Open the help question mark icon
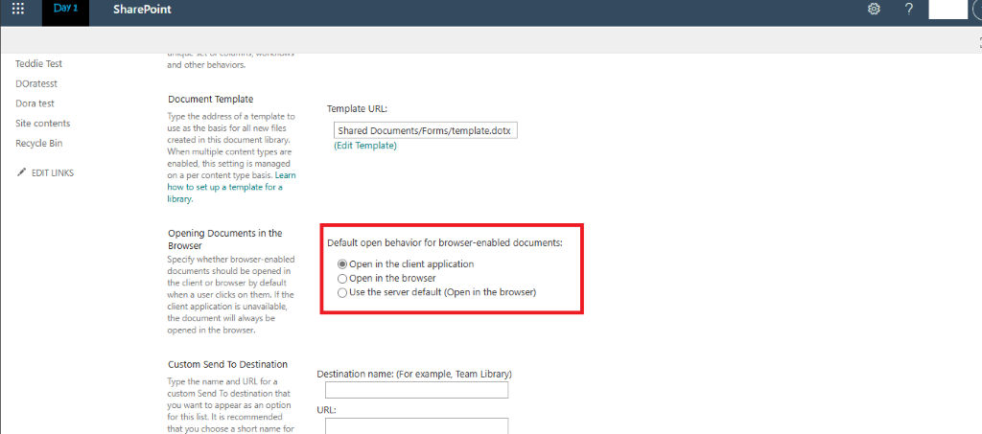The height and width of the screenshot is (434, 982). (909, 10)
